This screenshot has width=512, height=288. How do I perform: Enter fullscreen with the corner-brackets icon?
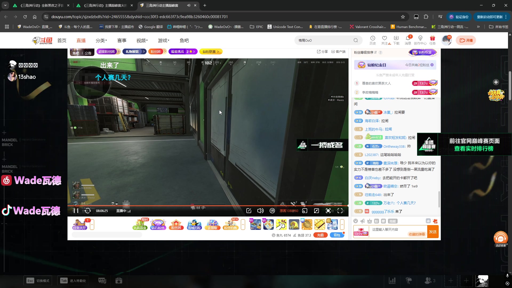coord(340,211)
